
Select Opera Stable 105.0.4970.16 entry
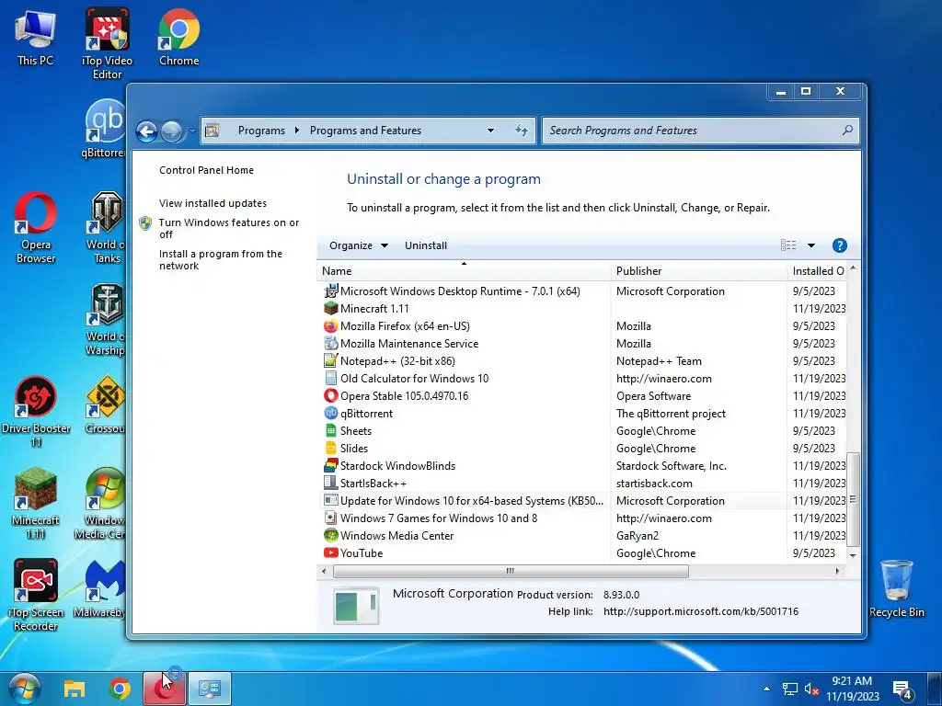pos(581,395)
